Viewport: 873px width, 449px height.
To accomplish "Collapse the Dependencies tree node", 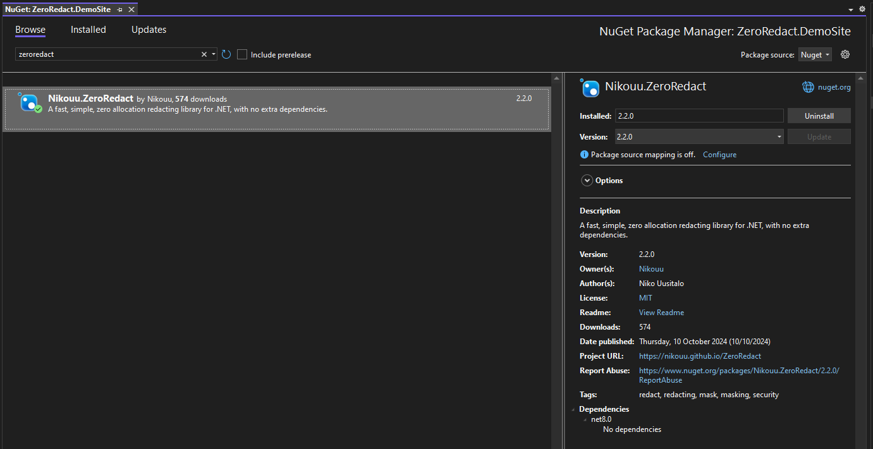I will pos(573,409).
